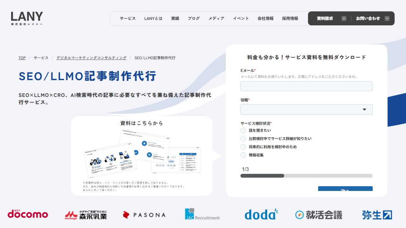Image resolution: width=406 pixels, height=228 pixels.
Task: Go to the 実績 page
Action: pos(175,18)
